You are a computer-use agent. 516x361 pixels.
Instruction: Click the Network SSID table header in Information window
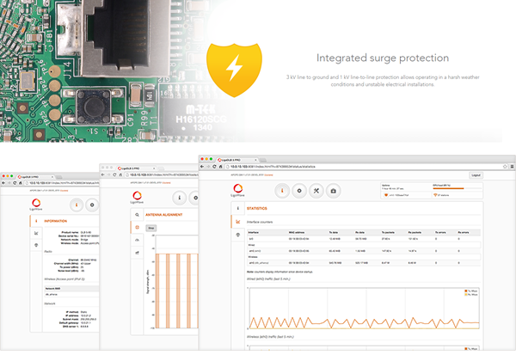pos(71,288)
